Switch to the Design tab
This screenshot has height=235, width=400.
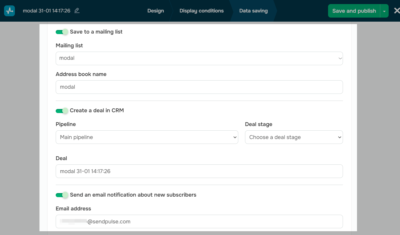coord(156,11)
